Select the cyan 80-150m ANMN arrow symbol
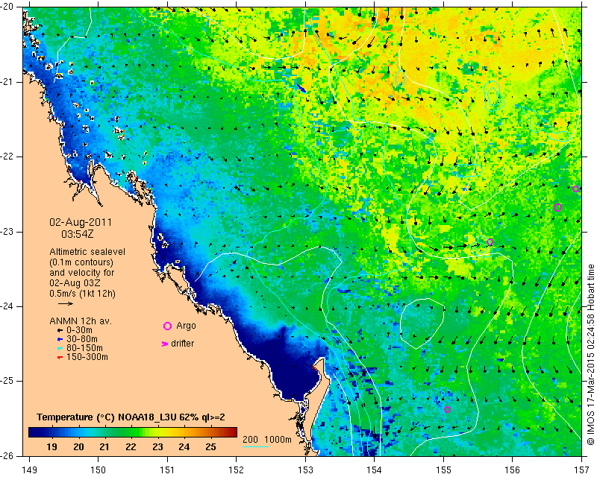The image size is (597, 477). [x=60, y=348]
